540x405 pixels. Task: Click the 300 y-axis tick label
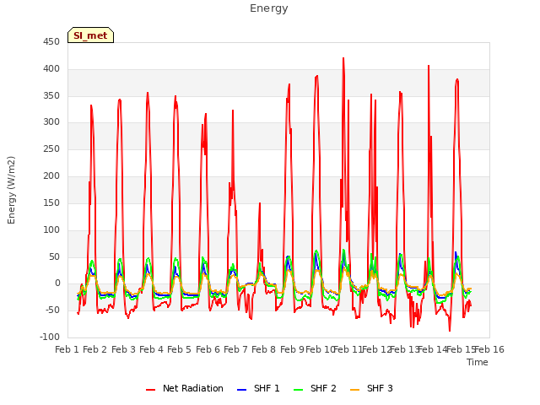point(51,122)
